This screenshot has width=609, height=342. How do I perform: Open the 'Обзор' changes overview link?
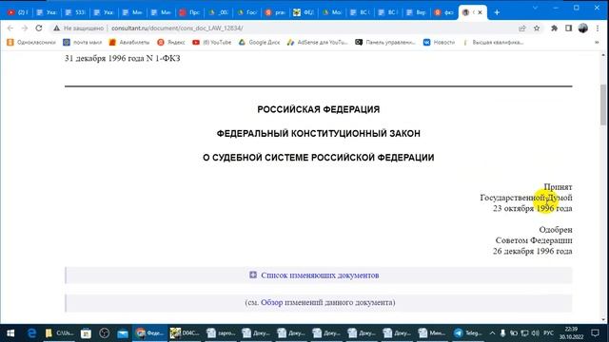(271, 302)
